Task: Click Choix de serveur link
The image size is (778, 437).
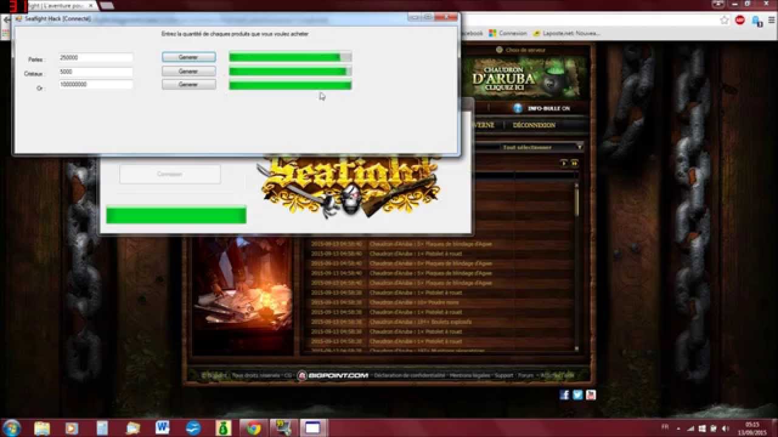Action: 521,50
